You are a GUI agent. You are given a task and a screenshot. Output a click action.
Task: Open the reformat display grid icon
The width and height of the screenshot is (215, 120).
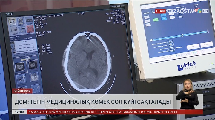(x=21, y=79)
